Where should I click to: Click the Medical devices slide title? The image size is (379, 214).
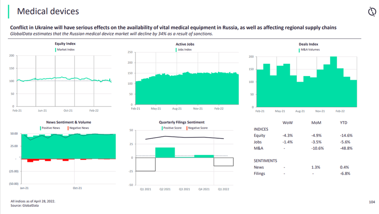point(48,11)
